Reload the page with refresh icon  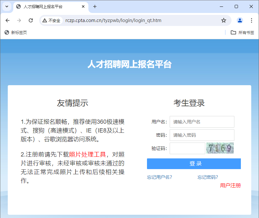tap(31, 20)
